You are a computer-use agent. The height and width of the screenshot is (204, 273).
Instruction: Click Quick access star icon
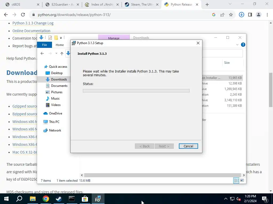(x=46, y=67)
